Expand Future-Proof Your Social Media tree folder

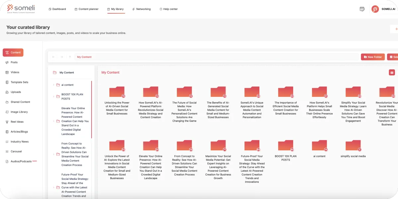pos(54,187)
